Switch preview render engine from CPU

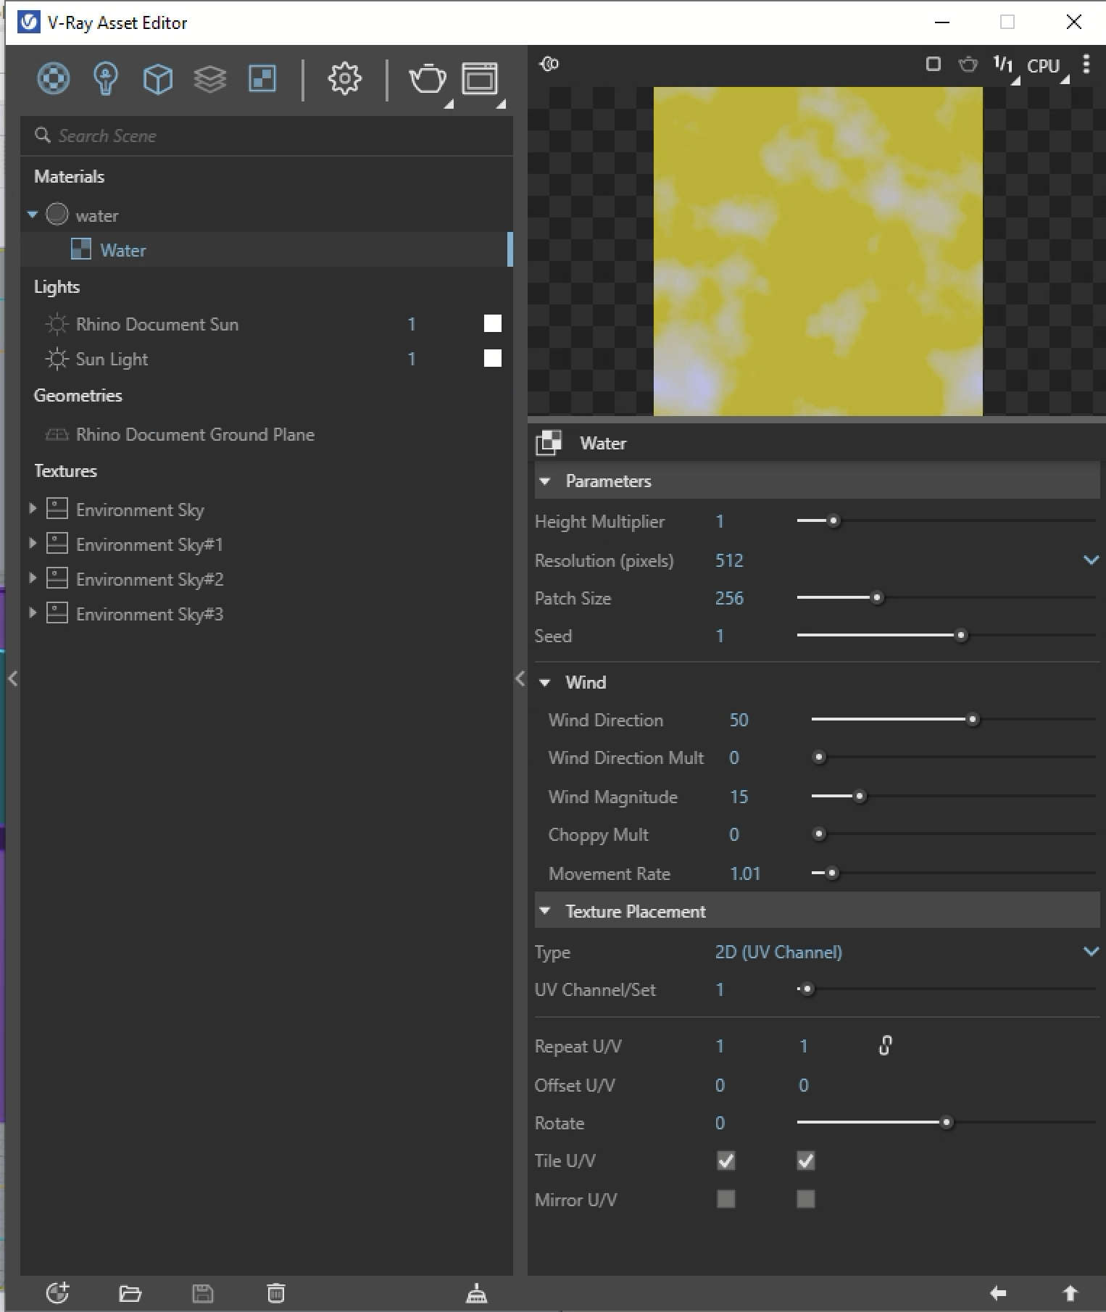click(x=1044, y=65)
